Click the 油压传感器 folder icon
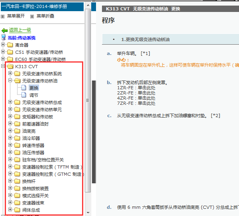The image size is (239, 216). (17, 152)
